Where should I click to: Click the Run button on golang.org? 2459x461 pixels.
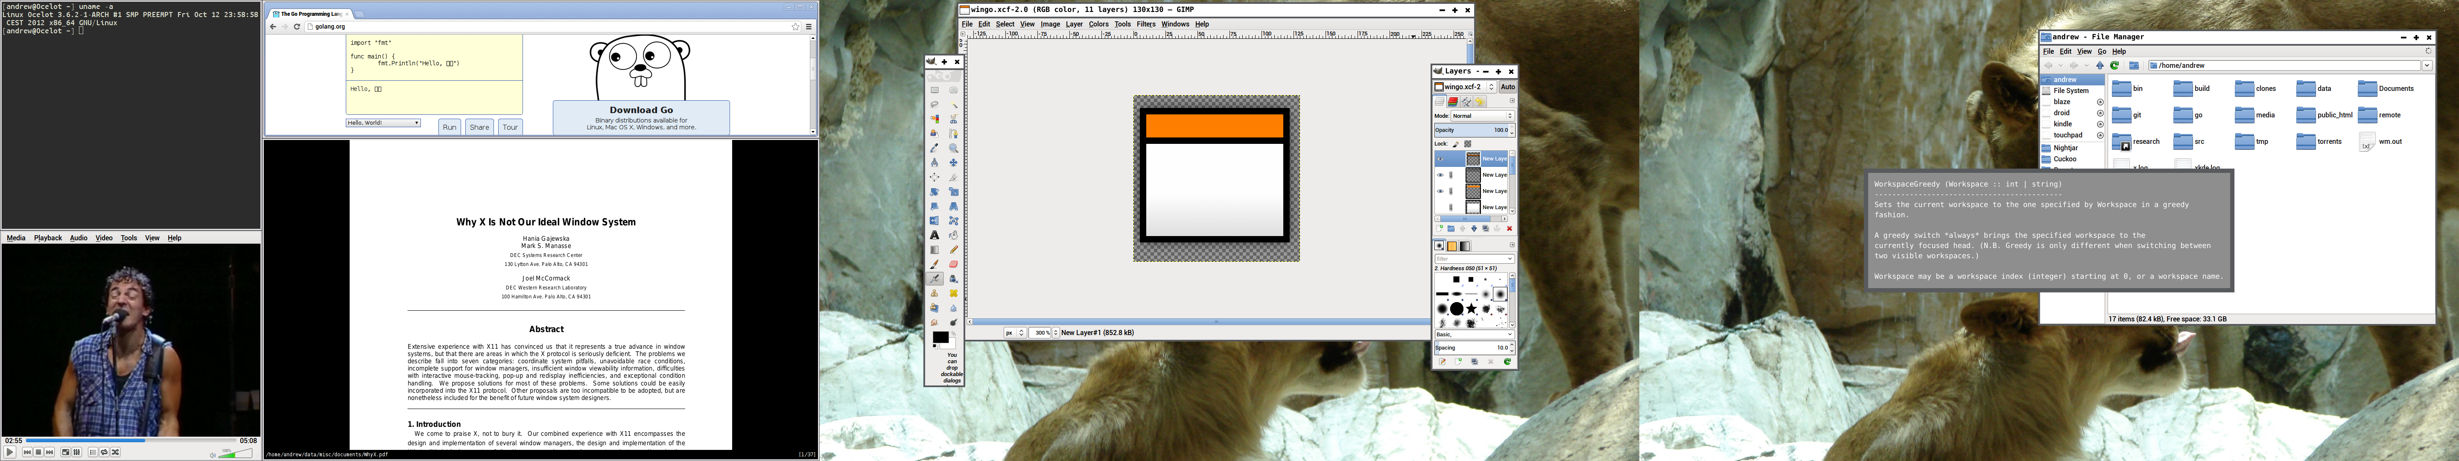coord(450,127)
